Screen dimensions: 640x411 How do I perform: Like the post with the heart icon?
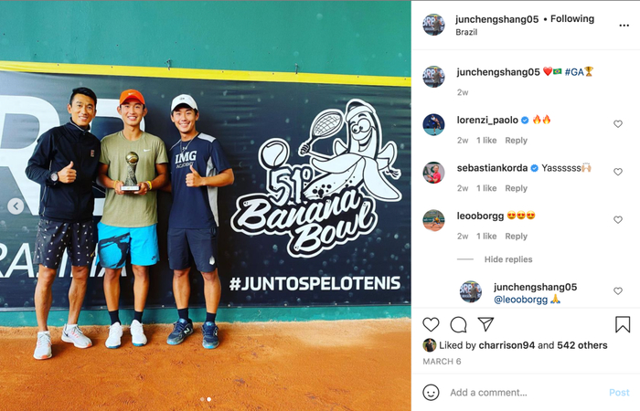pos(431,324)
